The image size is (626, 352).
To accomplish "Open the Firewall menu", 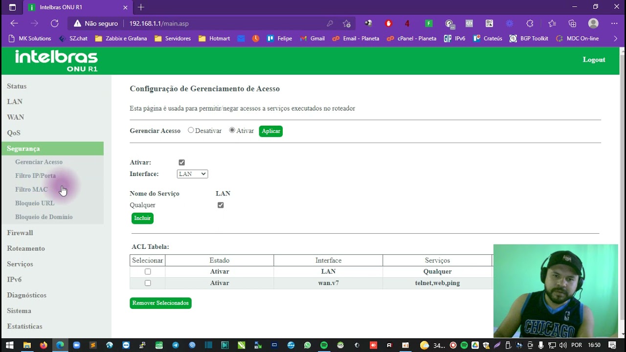I will (20, 233).
